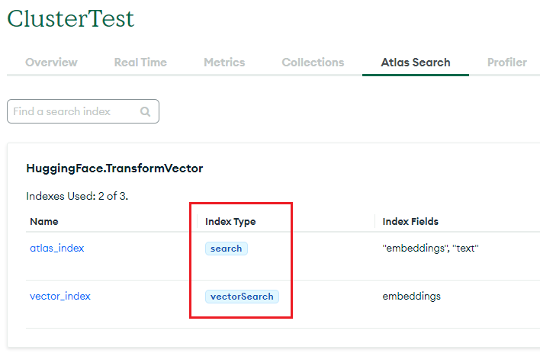The height and width of the screenshot is (353, 540).
Task: Open the Metrics tab
Action: click(224, 63)
